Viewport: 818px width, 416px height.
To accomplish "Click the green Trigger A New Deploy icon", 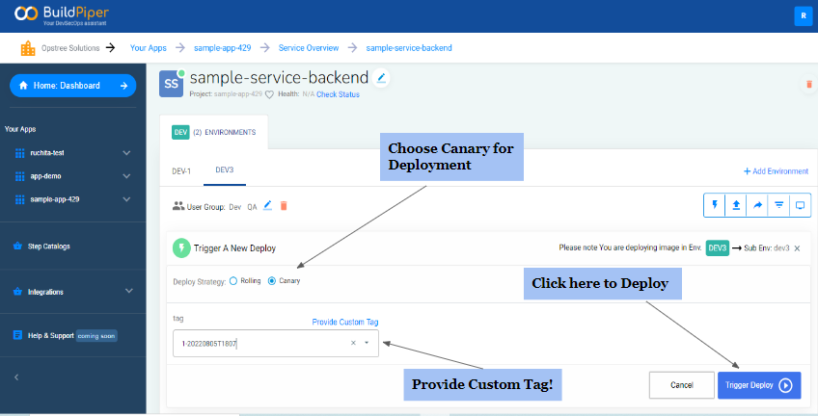I will click(181, 248).
